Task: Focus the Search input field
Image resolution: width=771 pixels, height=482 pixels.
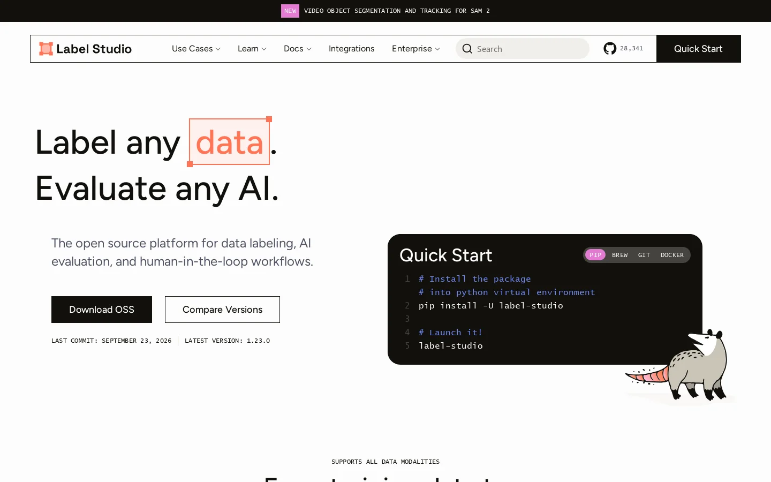Action: [x=523, y=49]
